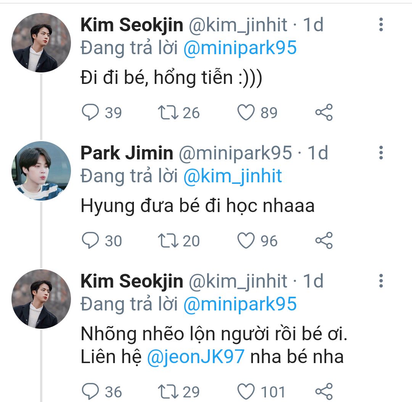The image size is (412, 402).
Task: Open more options on first Kim Seokjin tweet
Action: (x=380, y=25)
